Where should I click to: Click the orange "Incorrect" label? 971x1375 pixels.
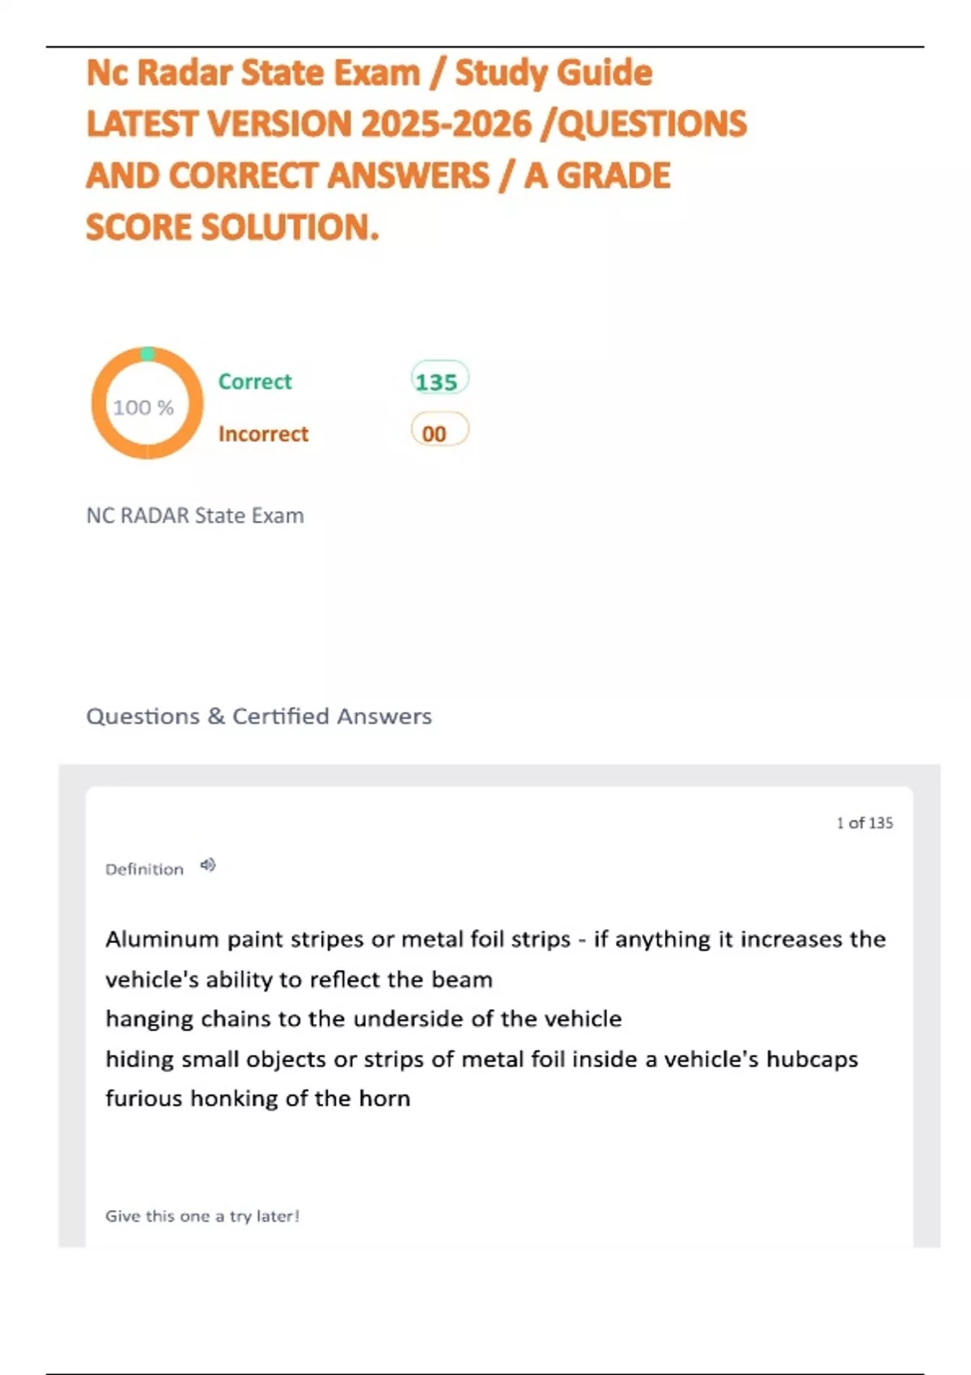click(263, 434)
